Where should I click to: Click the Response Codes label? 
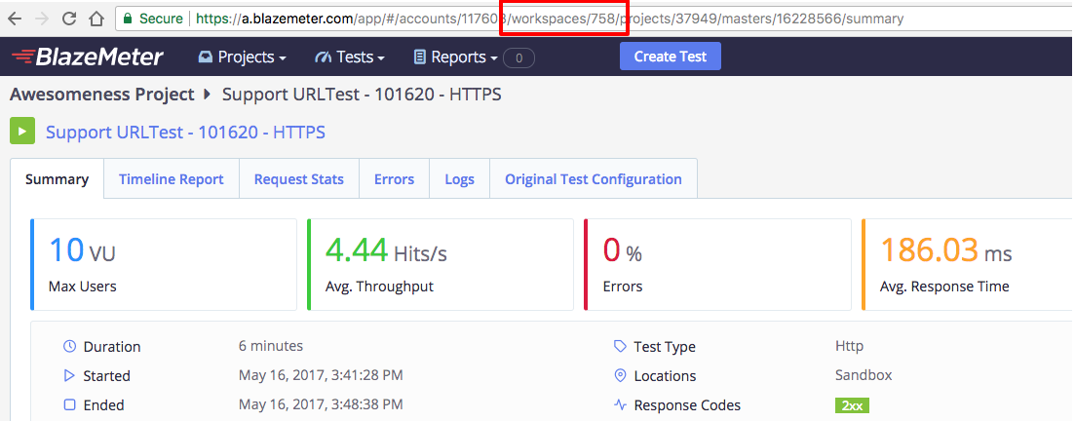(687, 405)
